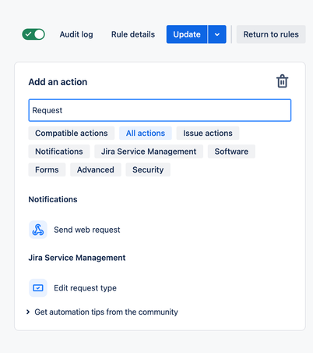
Task: Filter by Jira Service Management chip
Action: click(149, 152)
